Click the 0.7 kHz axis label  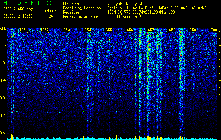3,115
